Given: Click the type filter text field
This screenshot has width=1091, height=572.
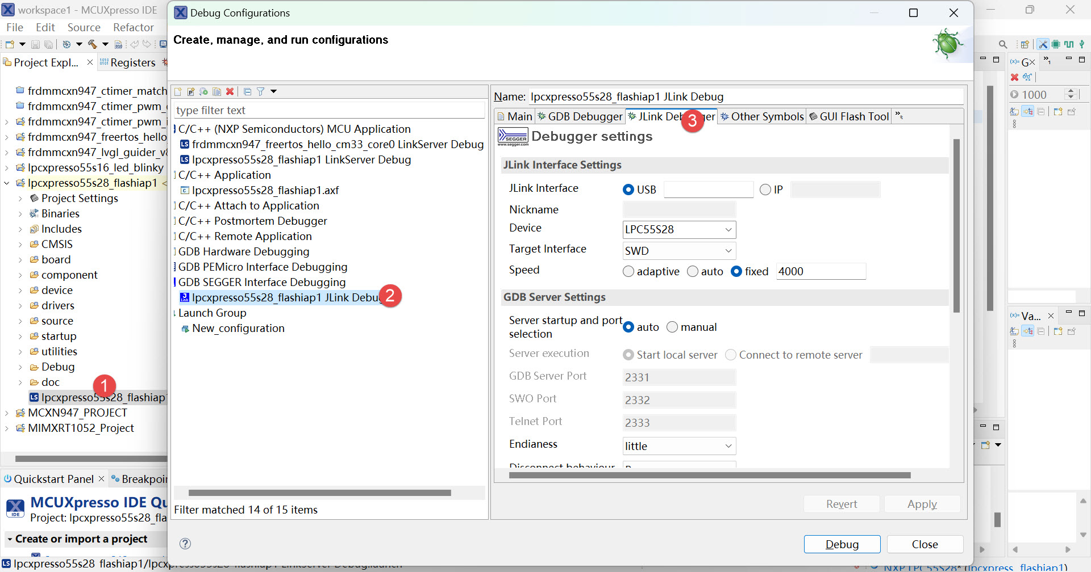Looking at the screenshot, I should 328,111.
